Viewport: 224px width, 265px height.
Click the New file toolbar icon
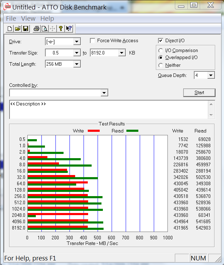[x=10, y=29]
